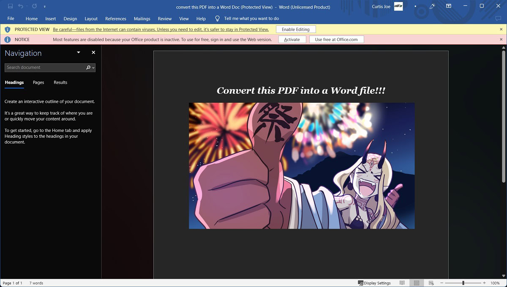Click the Coming Soon megaphone icon
Image resolution: width=507 pixels, height=287 pixels.
(x=432, y=6)
